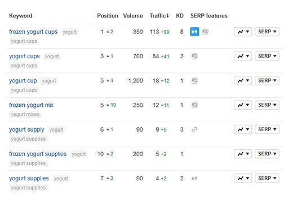Image resolution: width=288 pixels, height=208 pixels.
Task: Open SERP dropdown for frozen yogurt mix
Action: coord(267,105)
